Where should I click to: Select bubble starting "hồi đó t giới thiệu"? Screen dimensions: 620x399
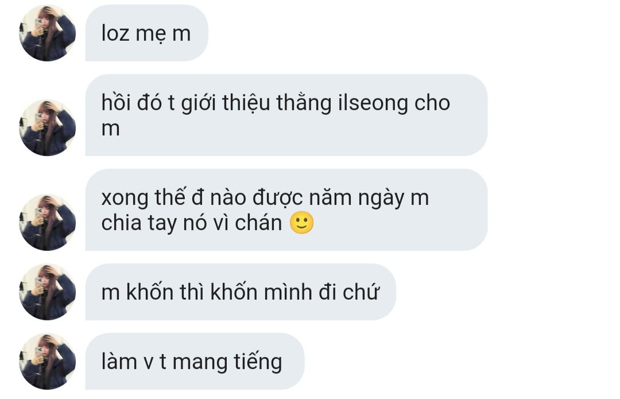click(x=286, y=115)
